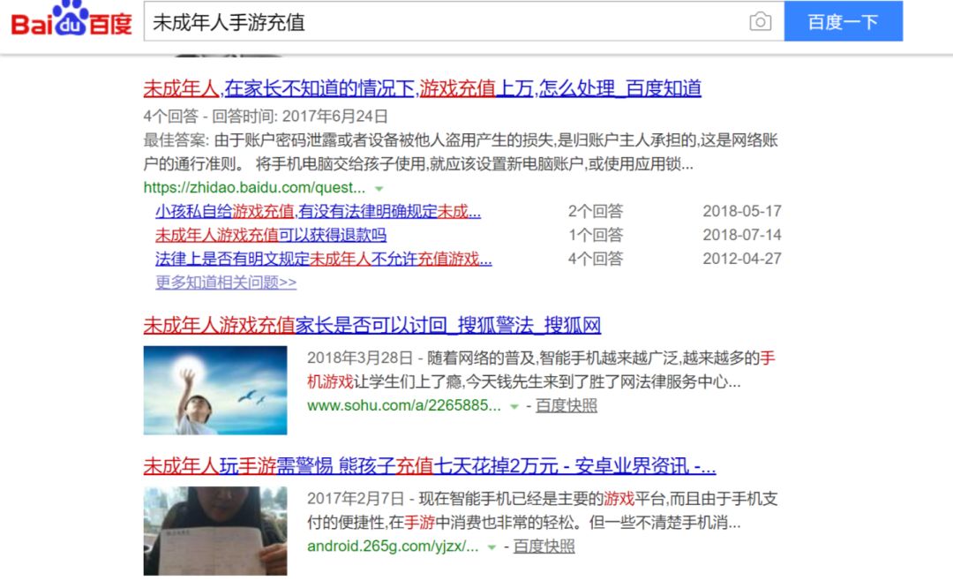
Task: Open sub-result 小孩私自给游戏充值
Action: tap(318, 212)
